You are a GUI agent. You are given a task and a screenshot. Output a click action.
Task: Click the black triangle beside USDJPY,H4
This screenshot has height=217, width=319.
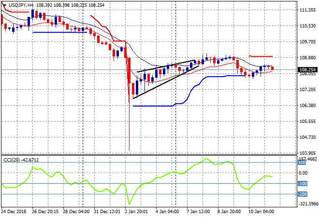tap(4, 5)
